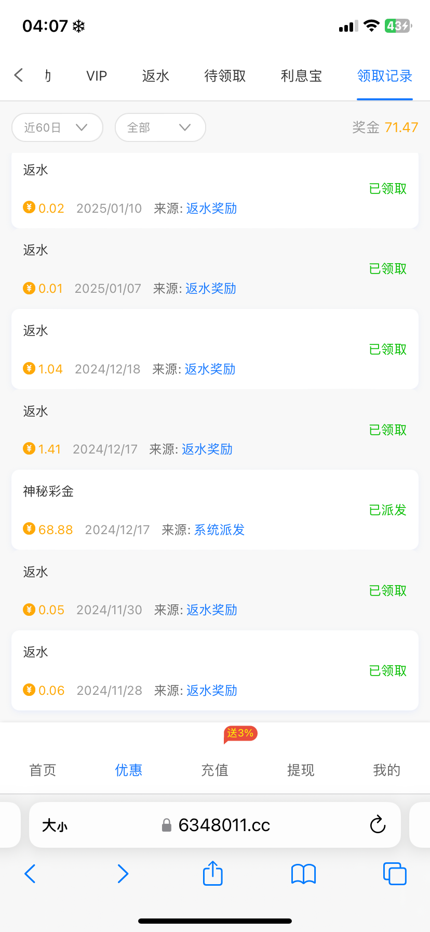
Task: Open the 充值 page in bottom navigation
Action: (x=214, y=770)
